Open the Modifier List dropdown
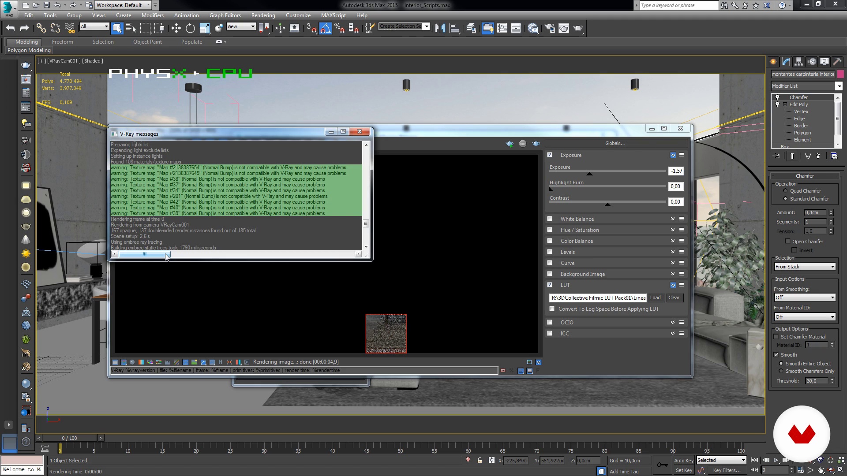The image size is (847, 476). click(x=806, y=86)
